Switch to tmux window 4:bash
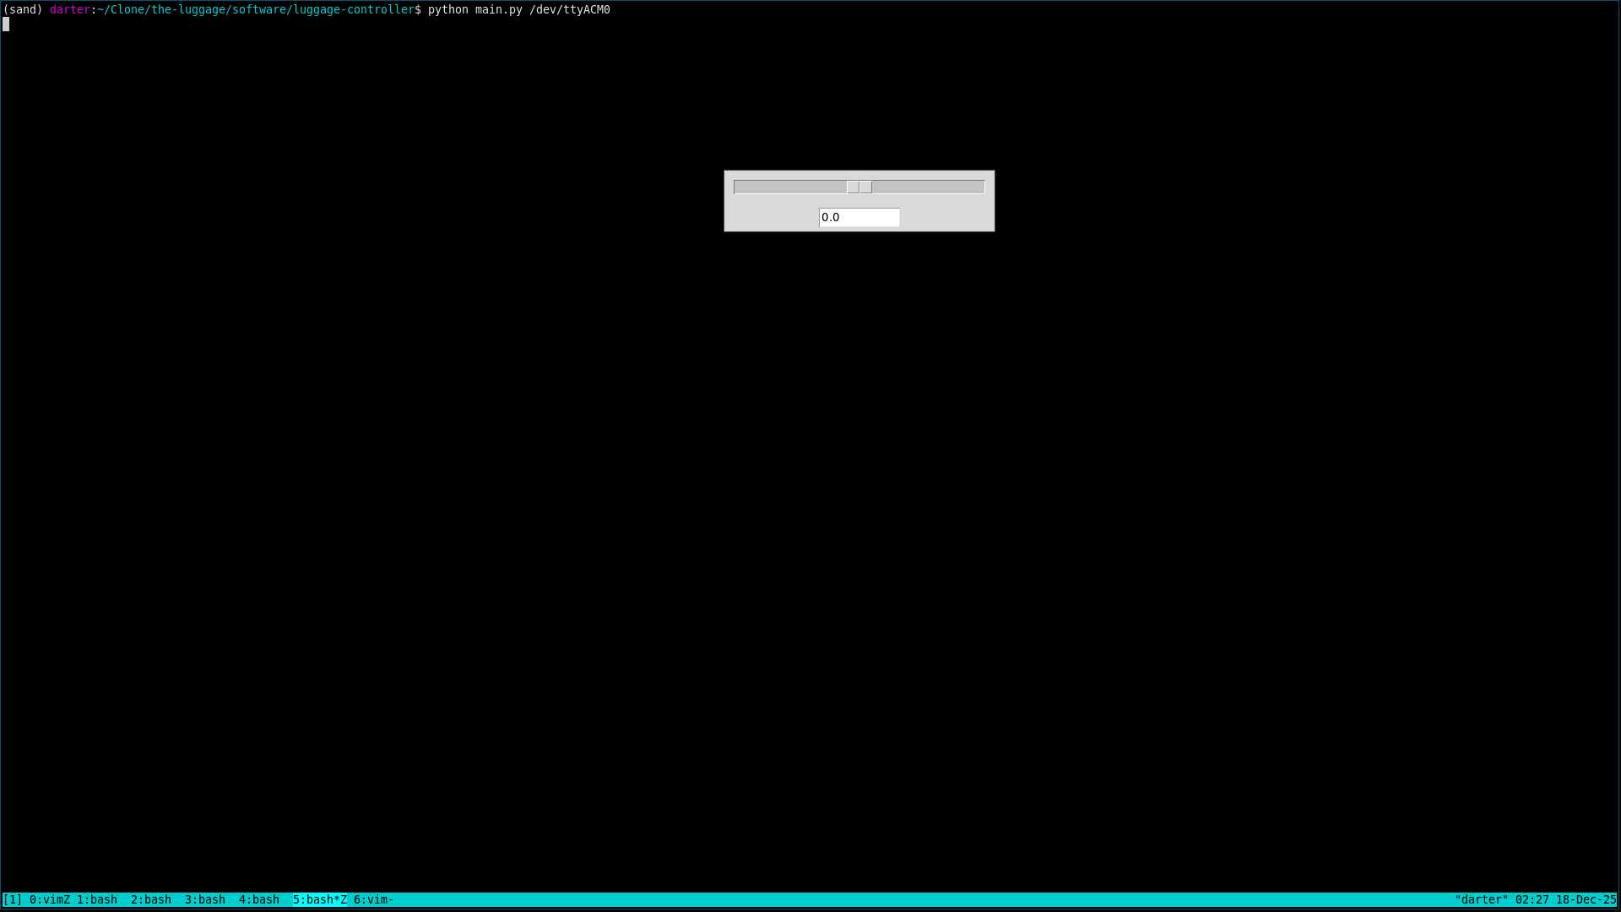 tap(259, 899)
